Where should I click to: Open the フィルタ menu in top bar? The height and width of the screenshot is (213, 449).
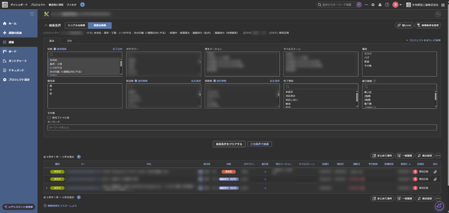(x=71, y=4)
